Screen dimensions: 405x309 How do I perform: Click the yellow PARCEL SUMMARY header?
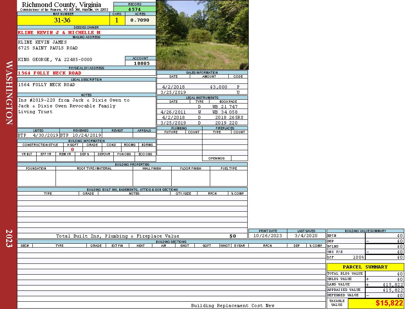click(365, 267)
